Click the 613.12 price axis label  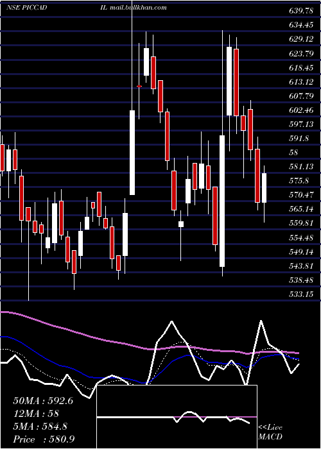tap(301, 82)
